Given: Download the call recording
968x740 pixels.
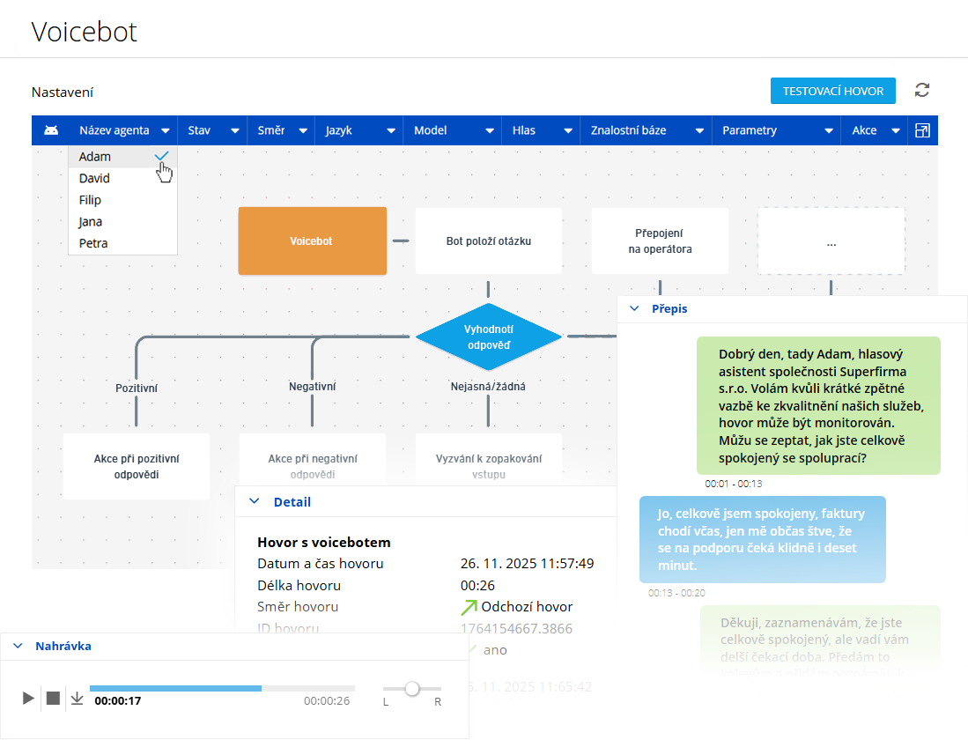Looking at the screenshot, I should [x=77, y=699].
